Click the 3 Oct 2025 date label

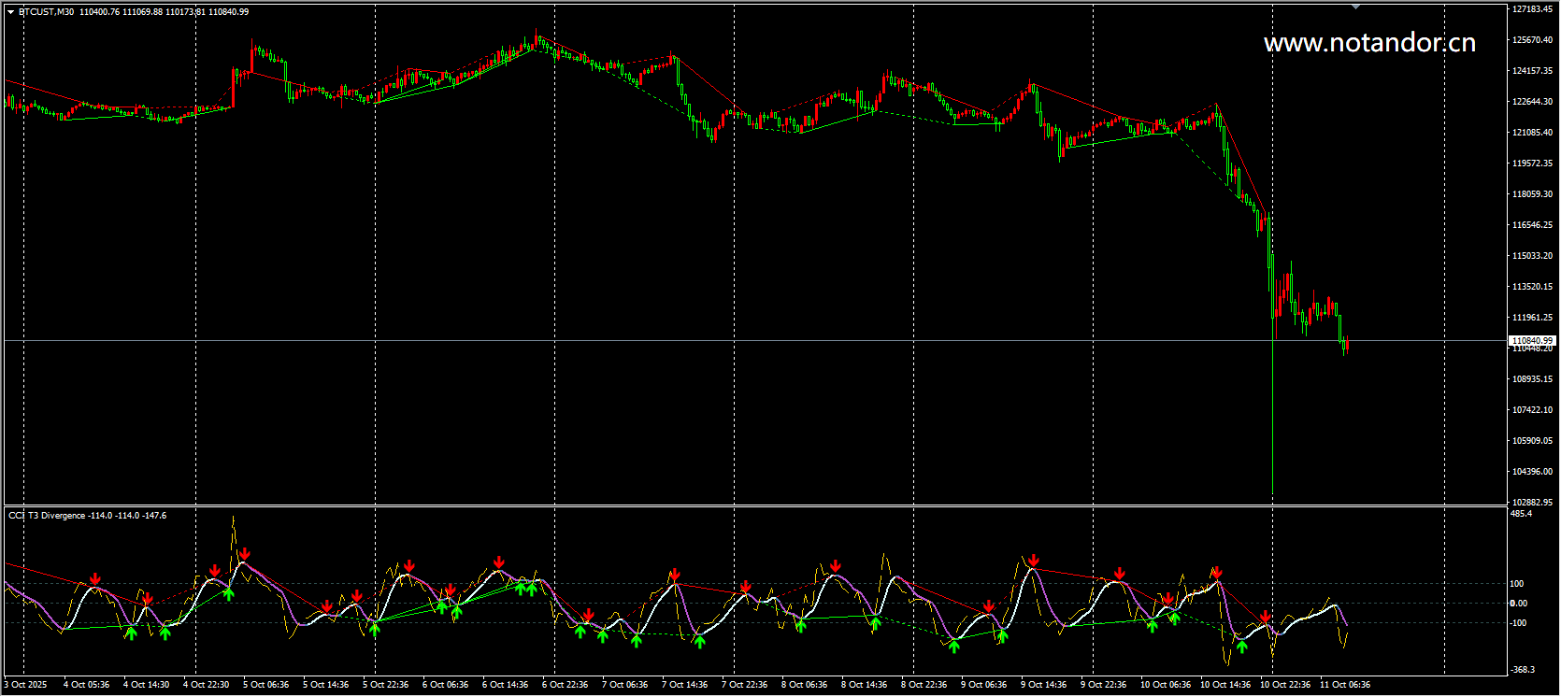click(x=26, y=685)
